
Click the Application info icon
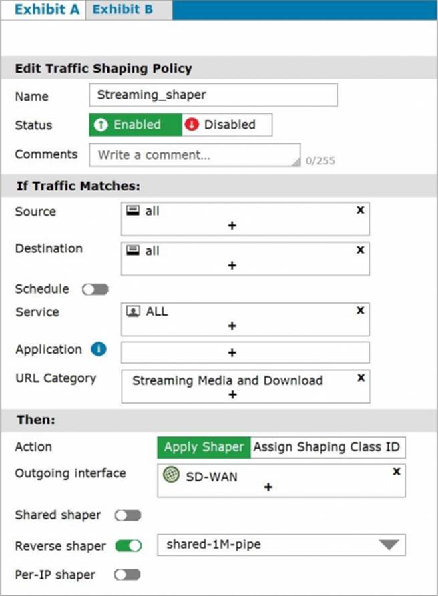(99, 350)
